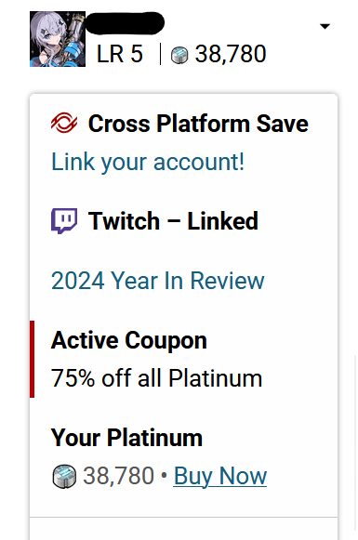
Task: Click the platinum icon under Your Platinum
Action: pyautogui.click(x=64, y=476)
